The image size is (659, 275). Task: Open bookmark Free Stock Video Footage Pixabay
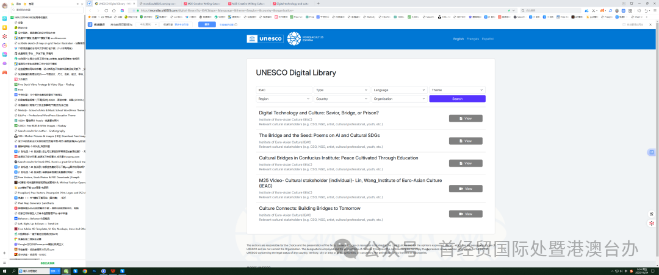pos(45,84)
